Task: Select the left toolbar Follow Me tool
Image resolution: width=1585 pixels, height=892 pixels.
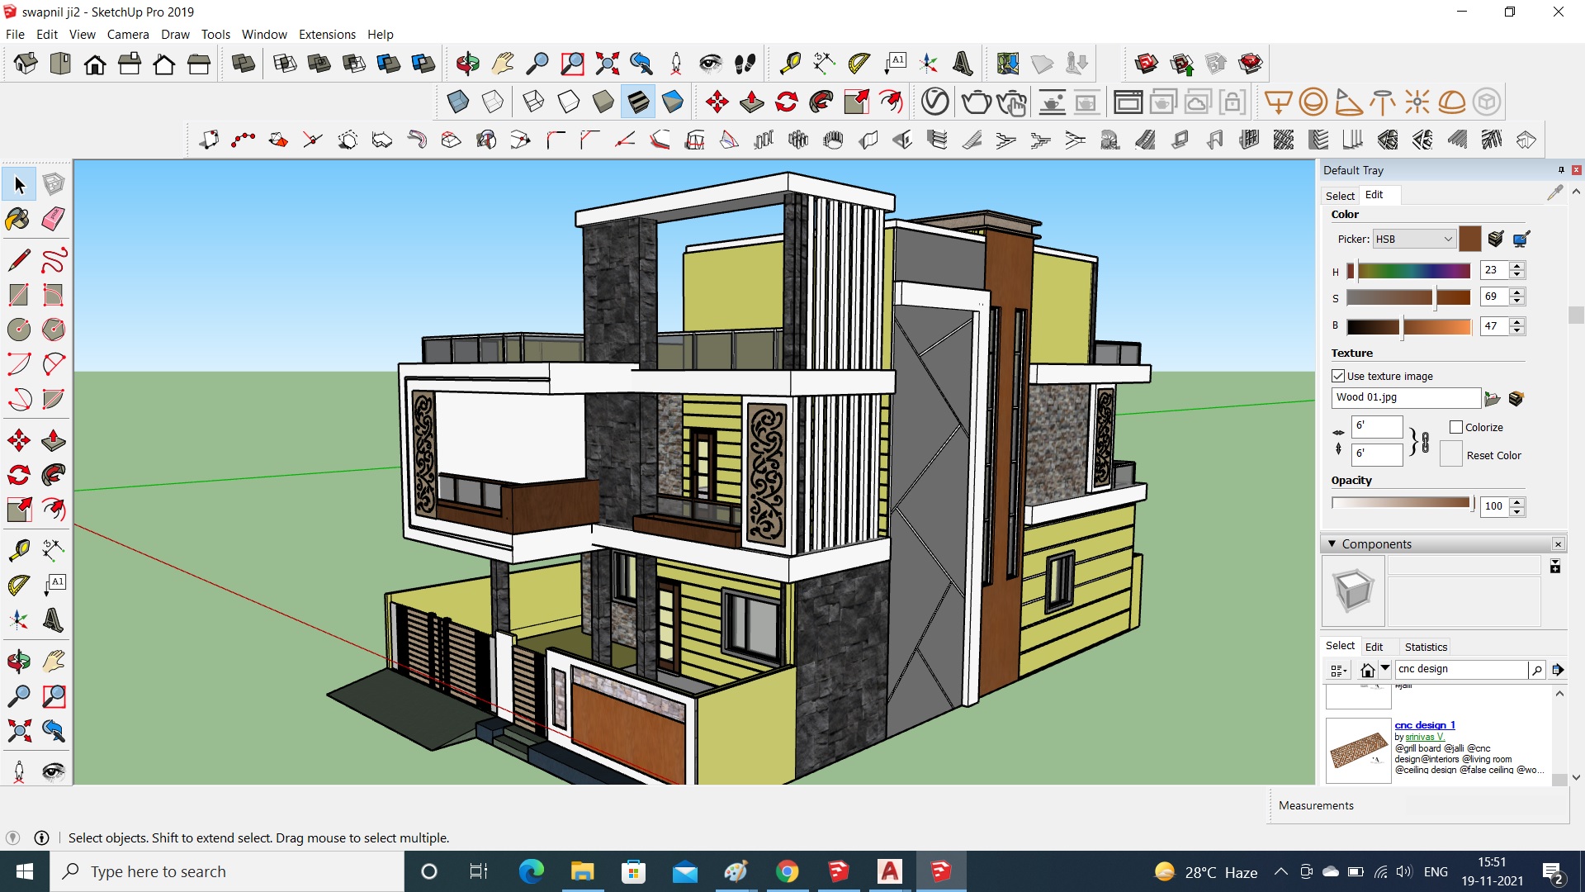Action: [54, 475]
